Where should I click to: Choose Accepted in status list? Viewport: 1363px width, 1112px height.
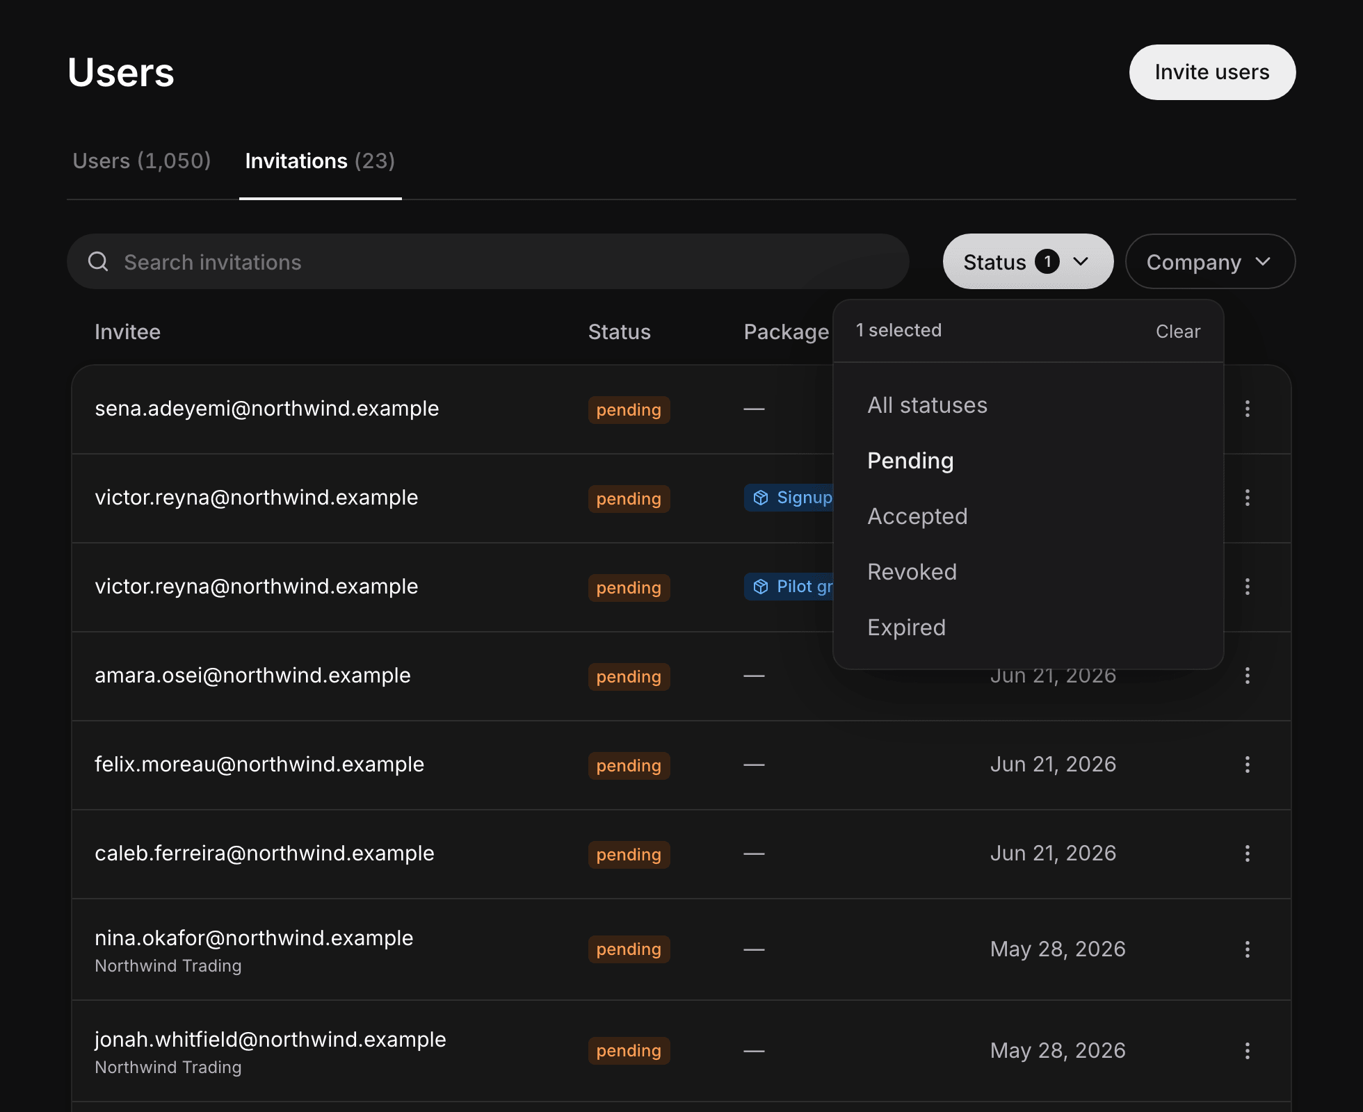point(1028,516)
